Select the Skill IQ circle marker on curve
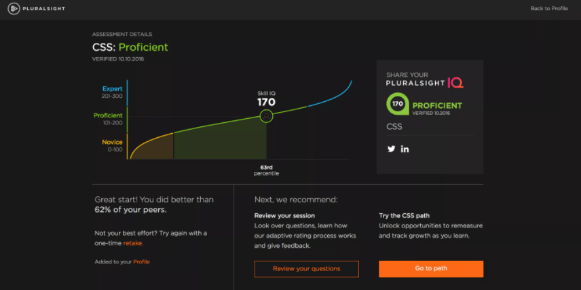This screenshot has height=290, width=581. tap(267, 116)
